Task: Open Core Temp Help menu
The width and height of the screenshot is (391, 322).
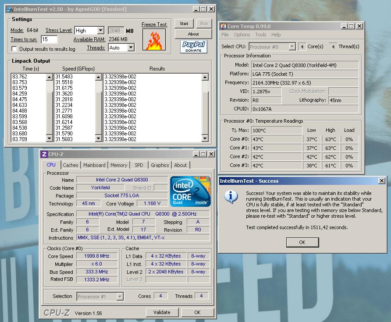Action: [x=276, y=35]
